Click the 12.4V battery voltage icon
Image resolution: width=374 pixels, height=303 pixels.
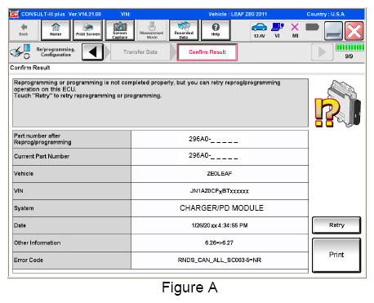(259, 30)
